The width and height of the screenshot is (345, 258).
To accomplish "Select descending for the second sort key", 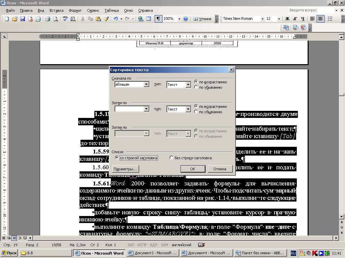I will click(196, 112).
